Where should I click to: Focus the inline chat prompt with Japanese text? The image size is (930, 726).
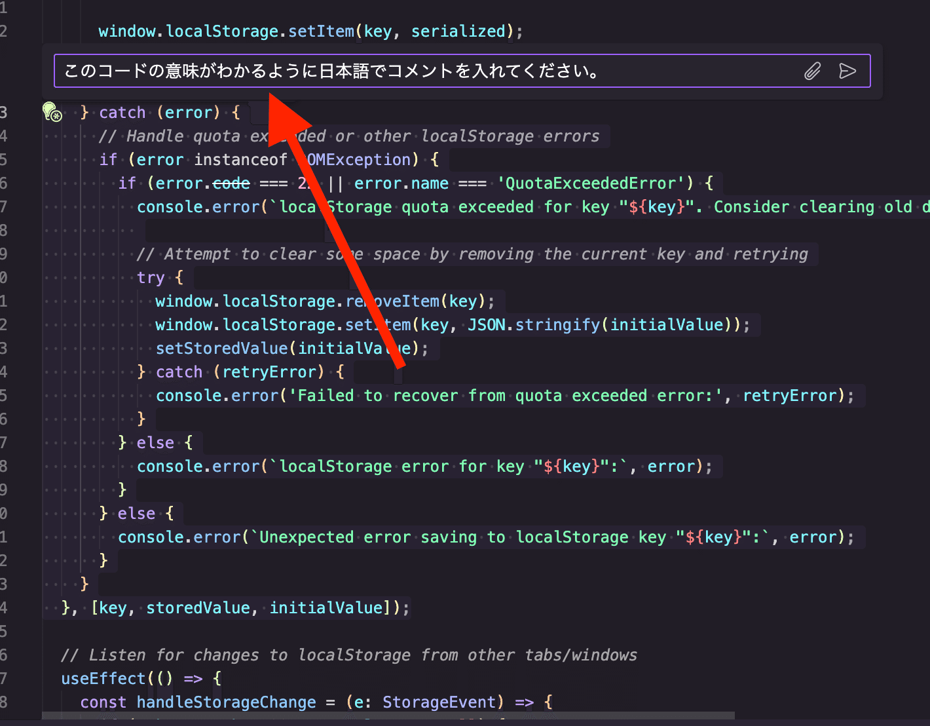click(393, 71)
